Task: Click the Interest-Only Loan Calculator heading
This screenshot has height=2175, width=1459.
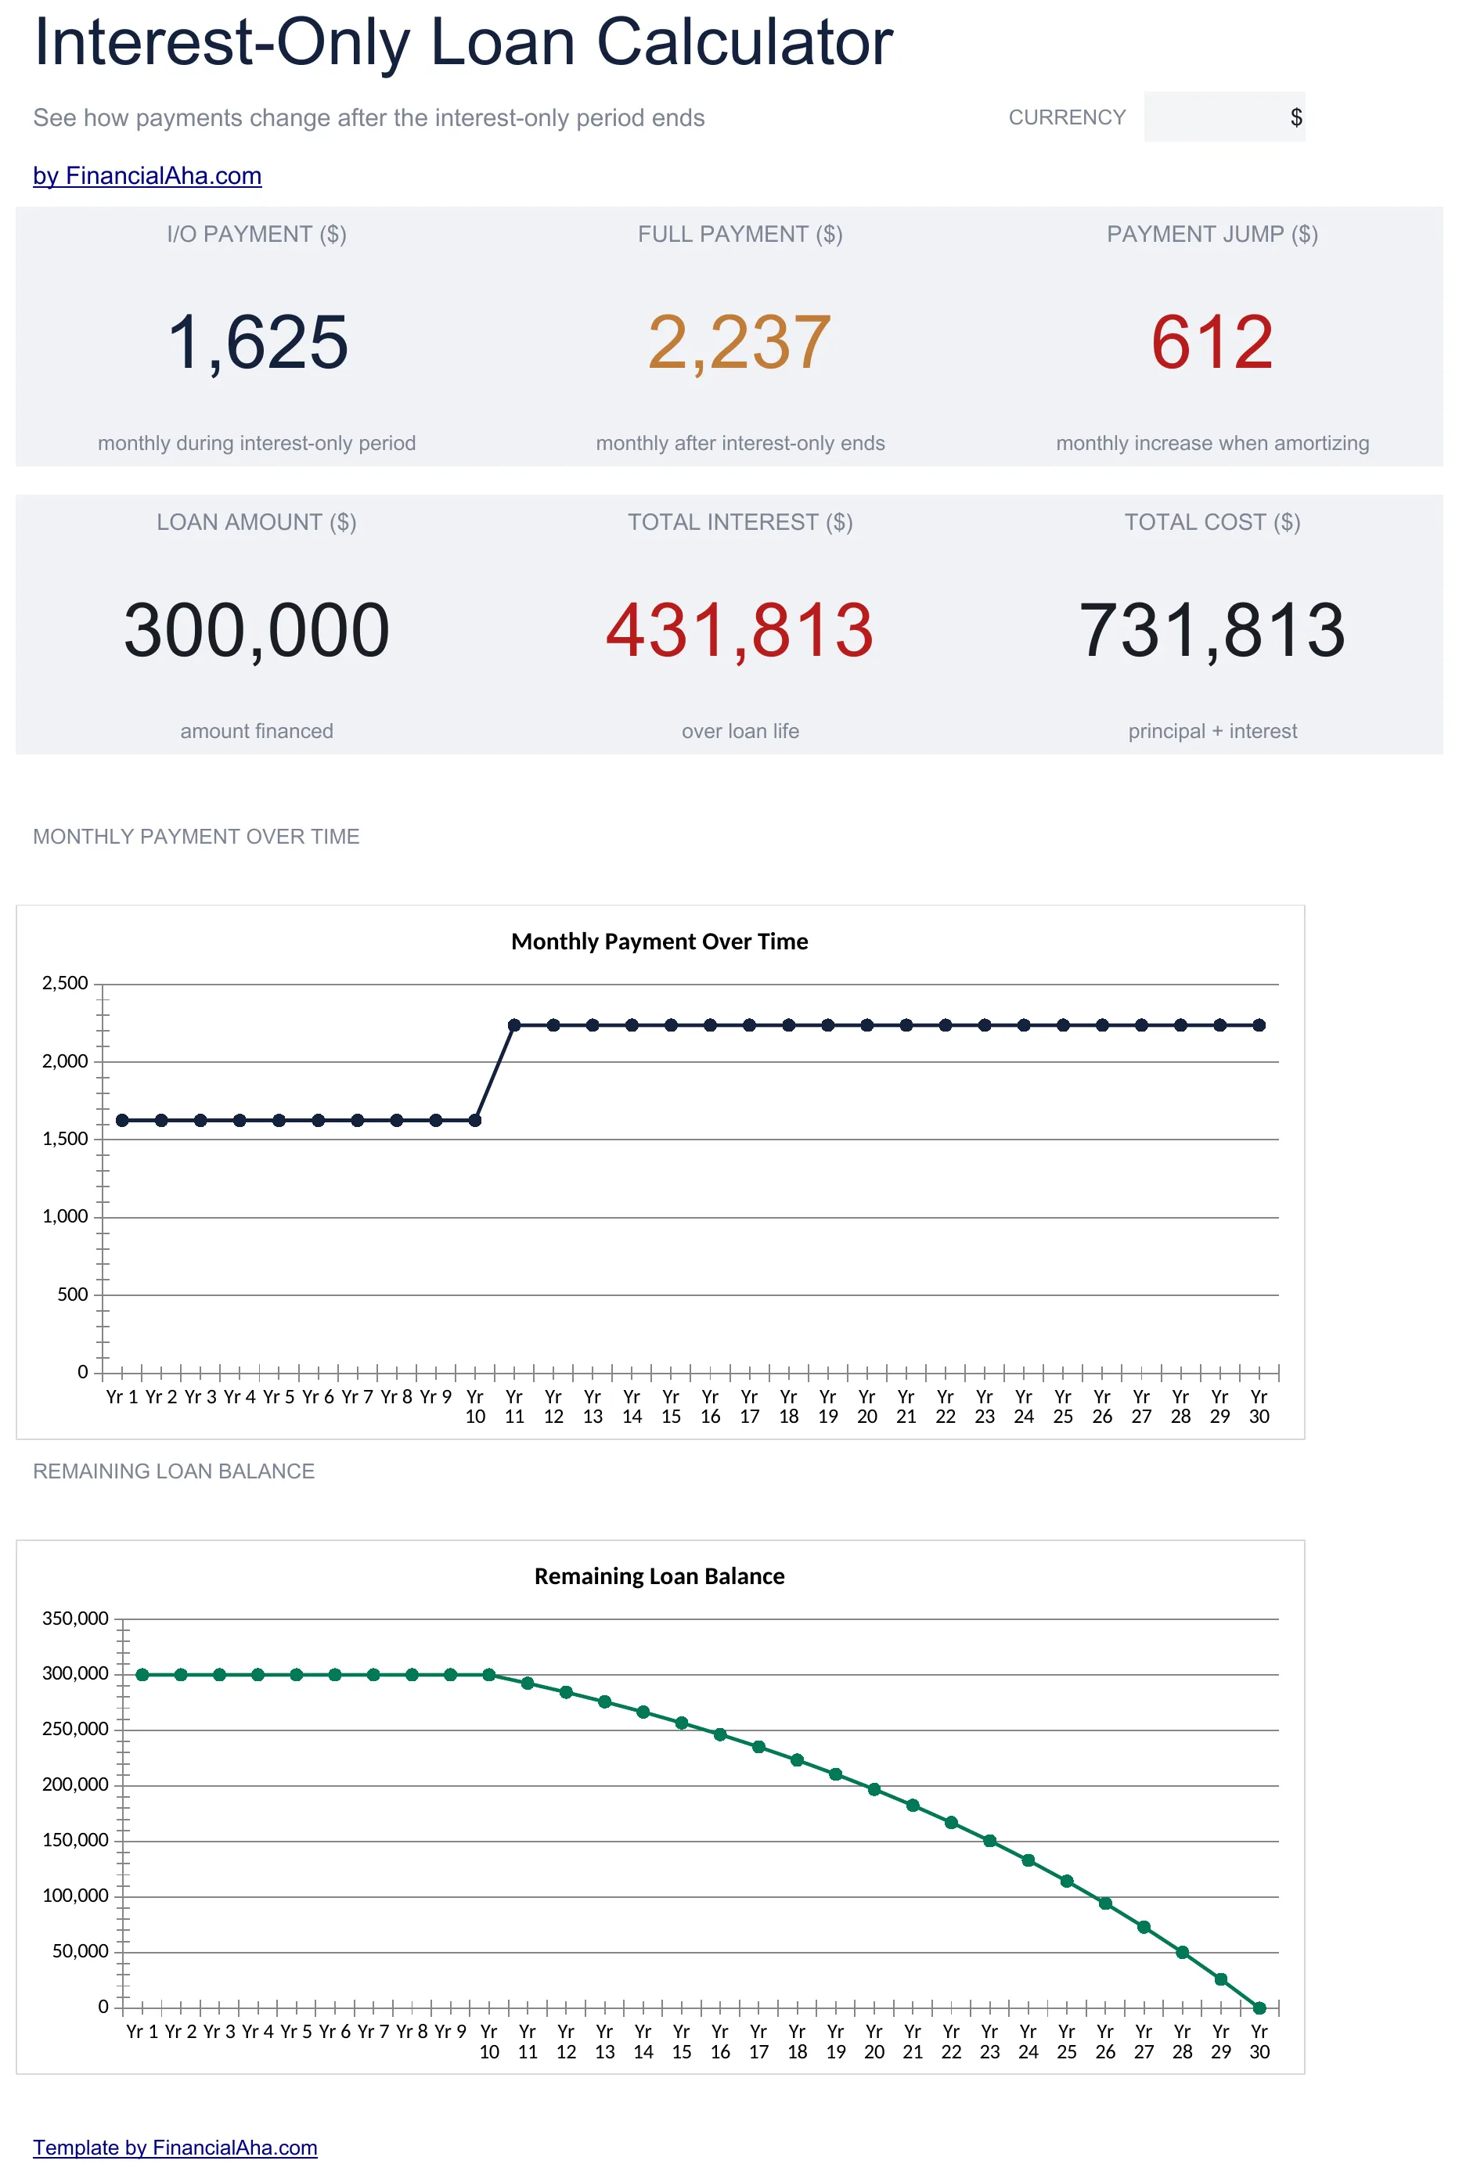Action: [463, 43]
